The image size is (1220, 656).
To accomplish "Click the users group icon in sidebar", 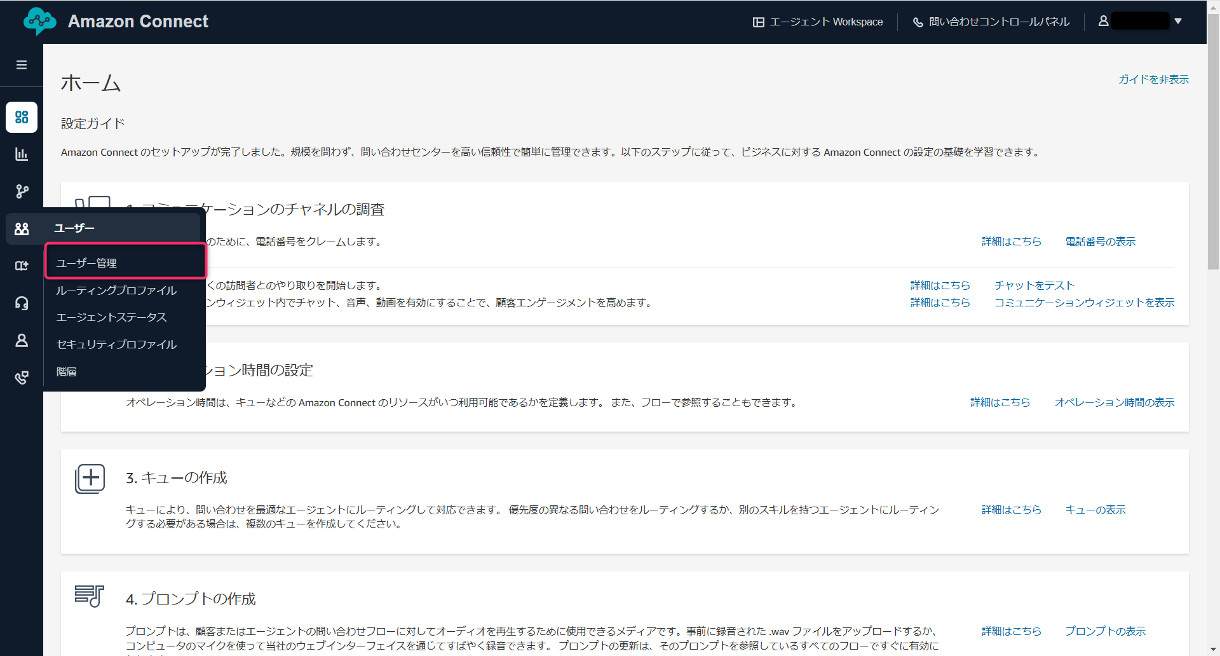I will 22,229.
